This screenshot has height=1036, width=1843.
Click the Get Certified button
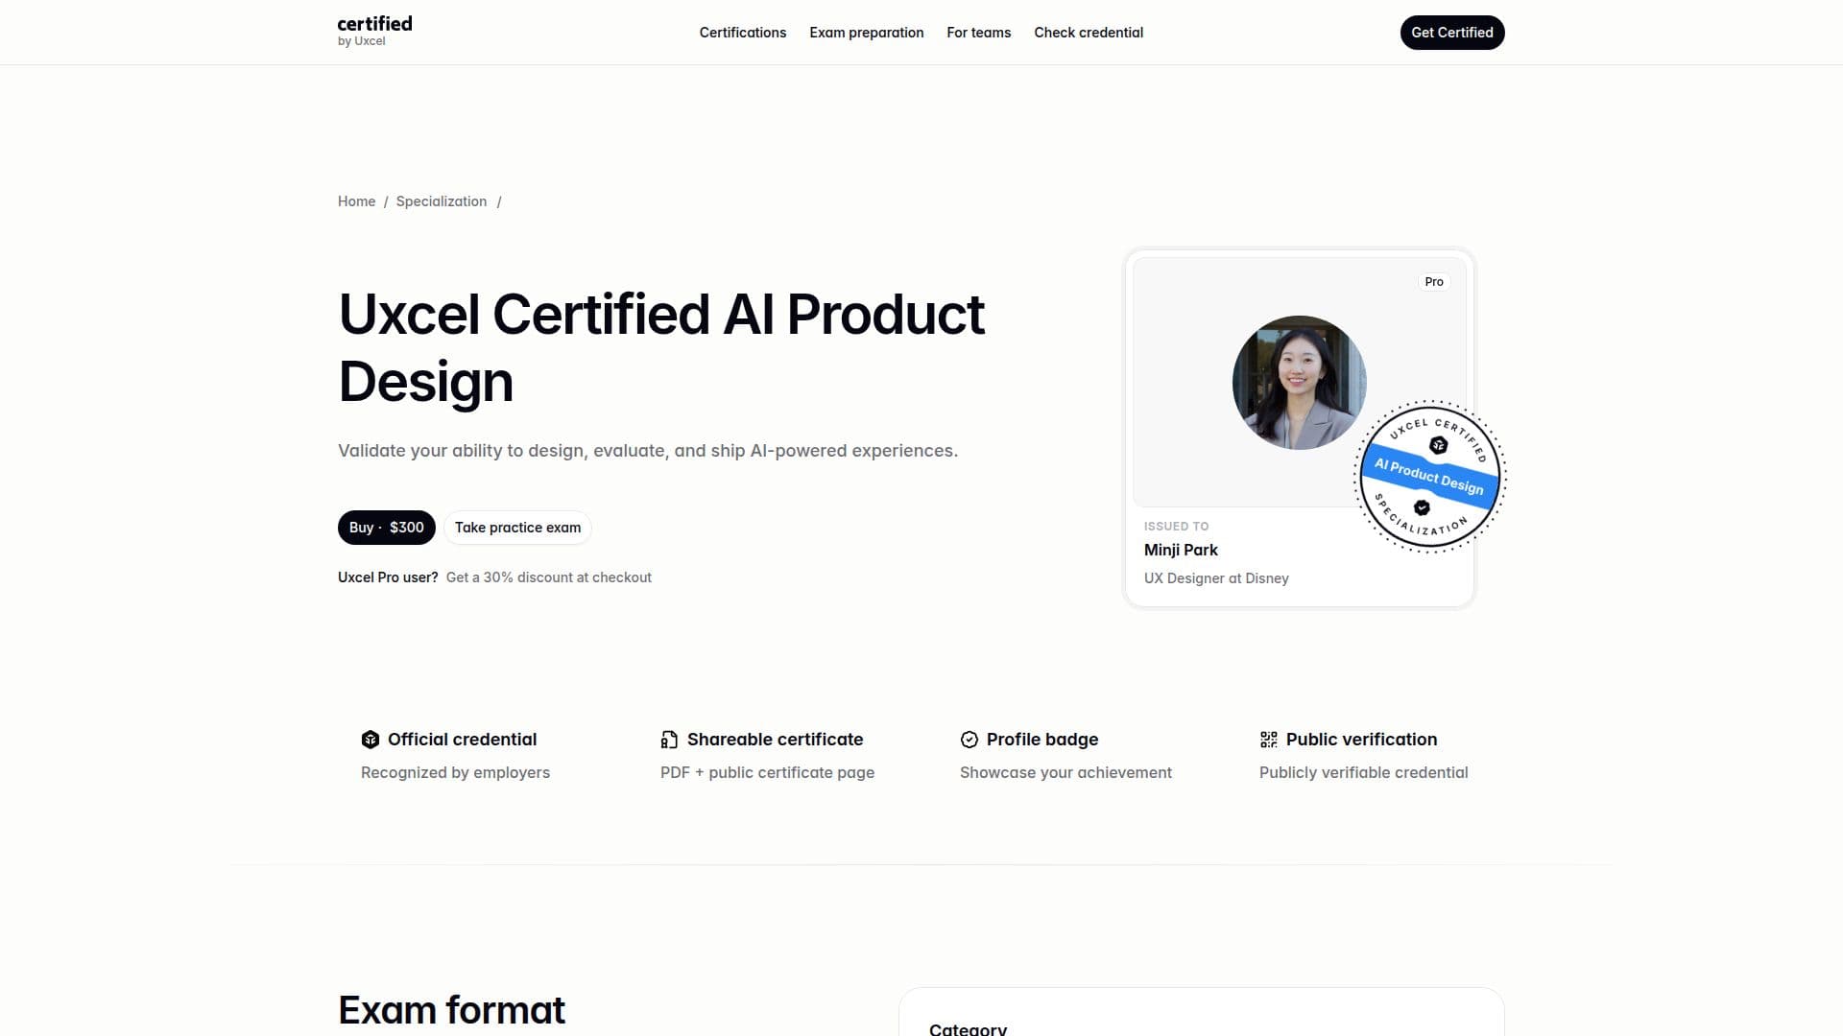point(1452,33)
